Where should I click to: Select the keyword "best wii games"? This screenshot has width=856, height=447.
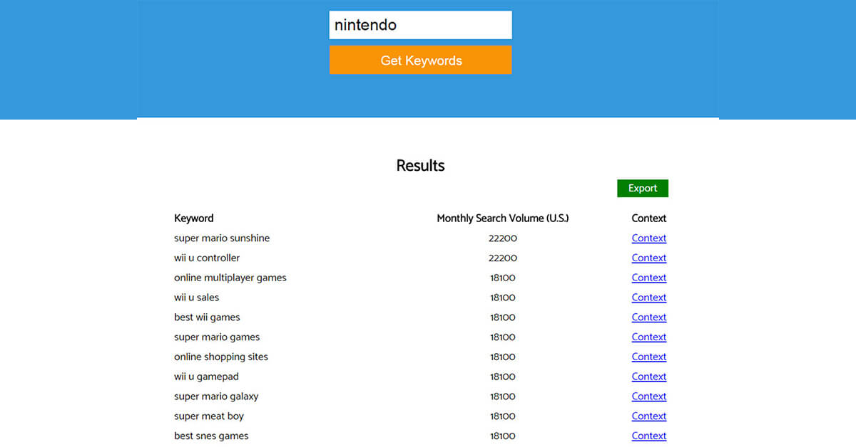pos(207,317)
